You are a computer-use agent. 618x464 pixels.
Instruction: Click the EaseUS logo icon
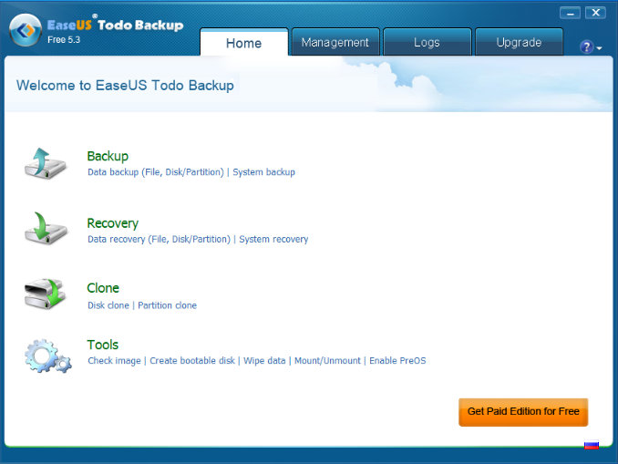(x=26, y=30)
